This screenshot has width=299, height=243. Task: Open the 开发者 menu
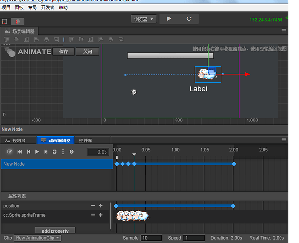pos(48,7)
